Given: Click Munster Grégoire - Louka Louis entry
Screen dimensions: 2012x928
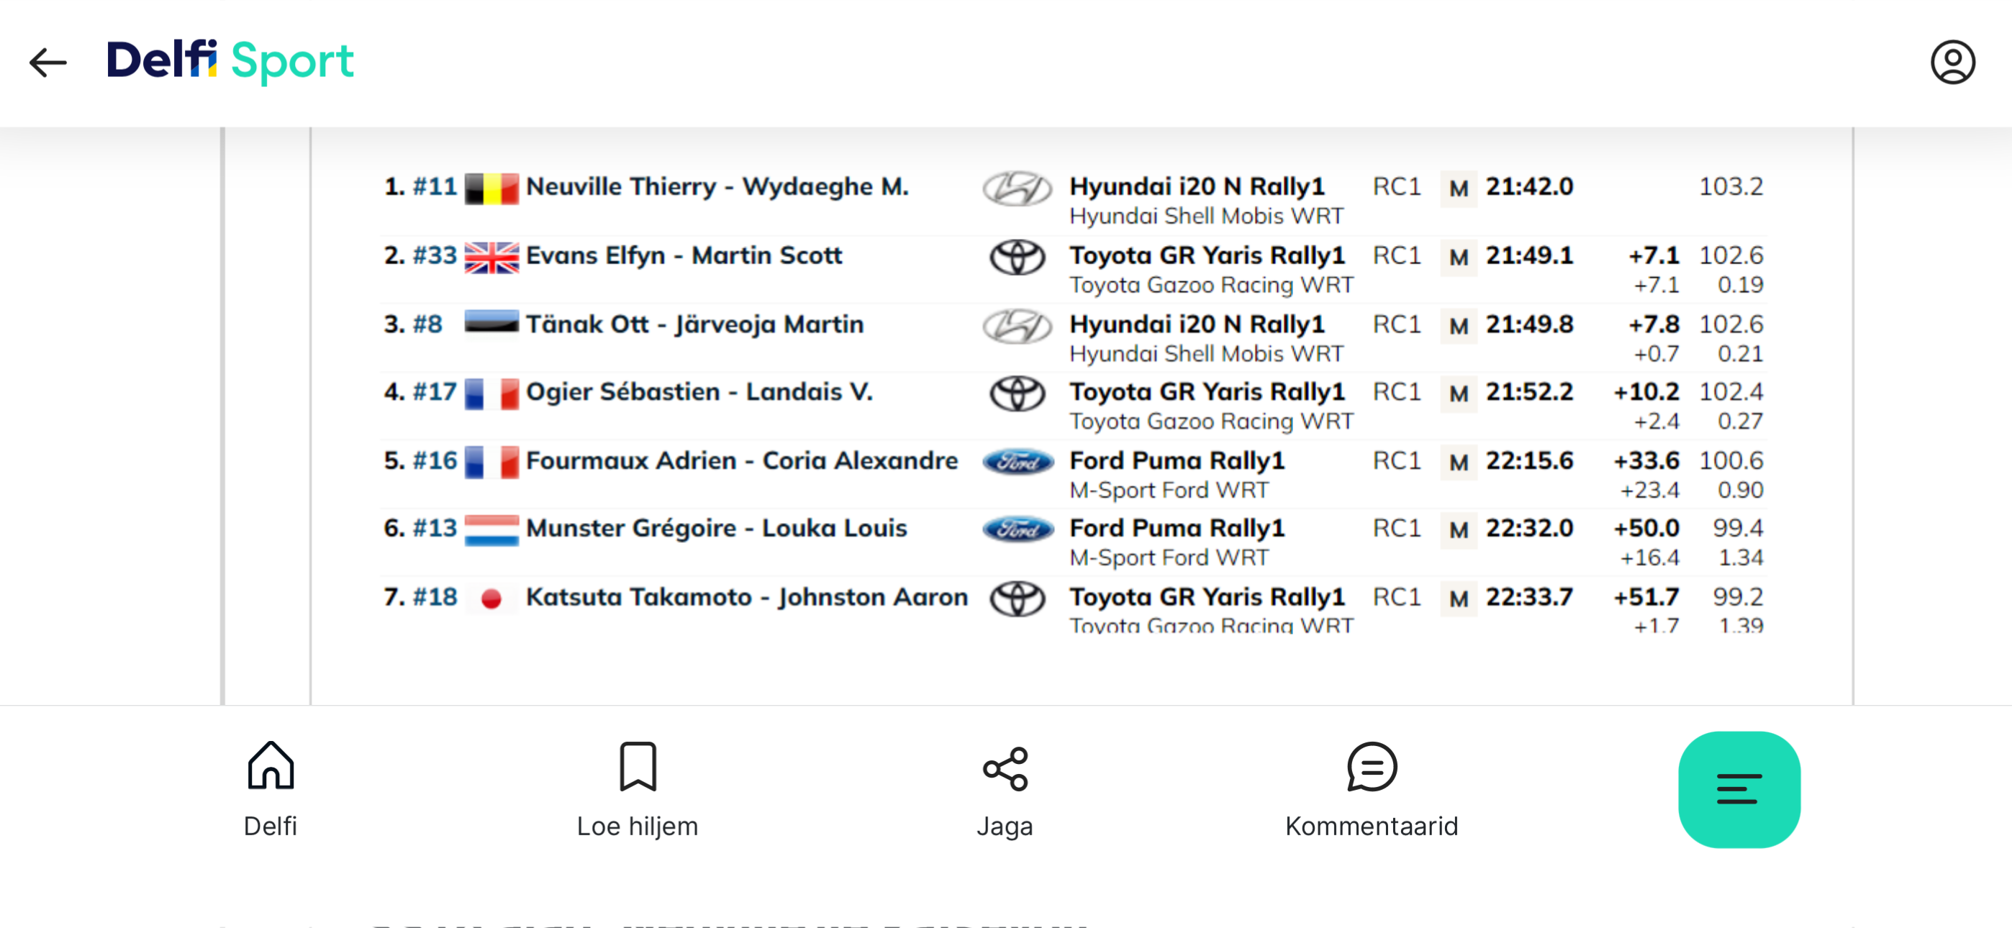Looking at the screenshot, I should (x=716, y=529).
